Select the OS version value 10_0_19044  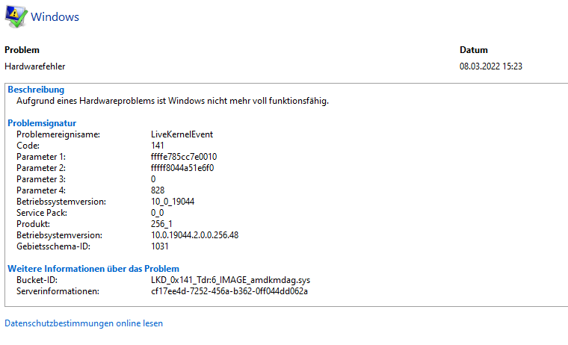click(x=173, y=202)
